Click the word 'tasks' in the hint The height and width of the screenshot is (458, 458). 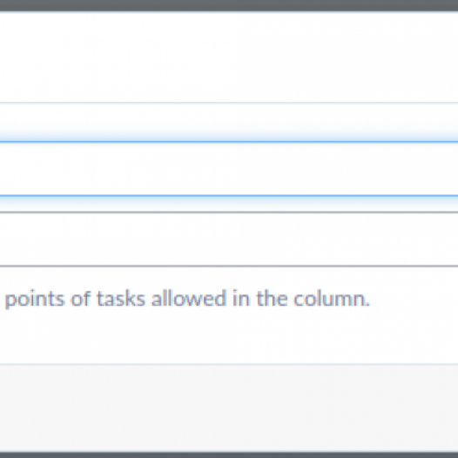121,300
